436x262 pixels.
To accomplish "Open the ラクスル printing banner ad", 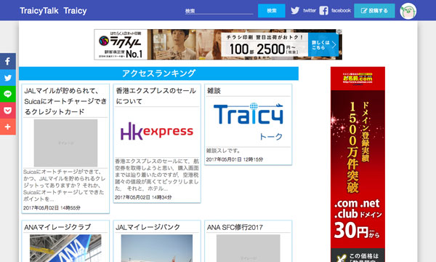I will tap(218, 44).
